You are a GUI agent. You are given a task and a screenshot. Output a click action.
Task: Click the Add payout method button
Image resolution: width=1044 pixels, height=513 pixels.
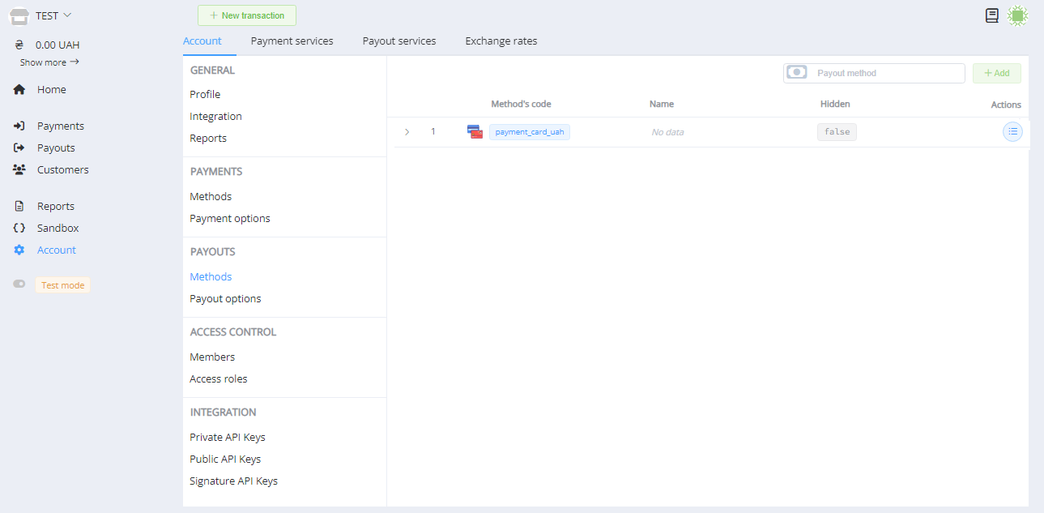[x=996, y=73]
